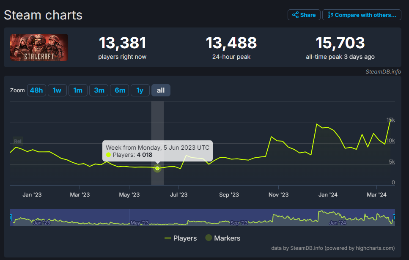
Task: Open Compare with others
Action: pyautogui.click(x=362, y=15)
